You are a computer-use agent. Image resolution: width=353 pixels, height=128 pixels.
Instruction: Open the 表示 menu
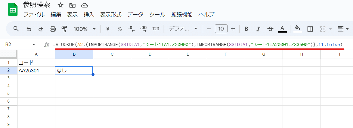click(x=72, y=15)
